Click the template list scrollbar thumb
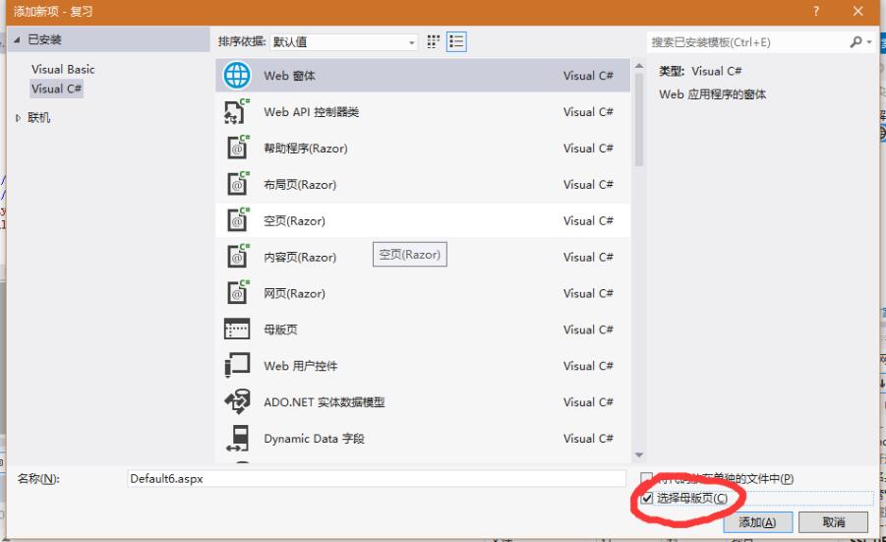886x542 pixels. point(639,119)
